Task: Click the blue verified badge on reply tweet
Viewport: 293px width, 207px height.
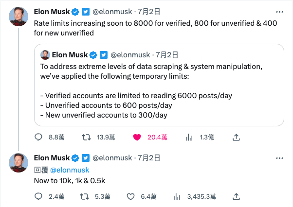Action: tap(75, 158)
